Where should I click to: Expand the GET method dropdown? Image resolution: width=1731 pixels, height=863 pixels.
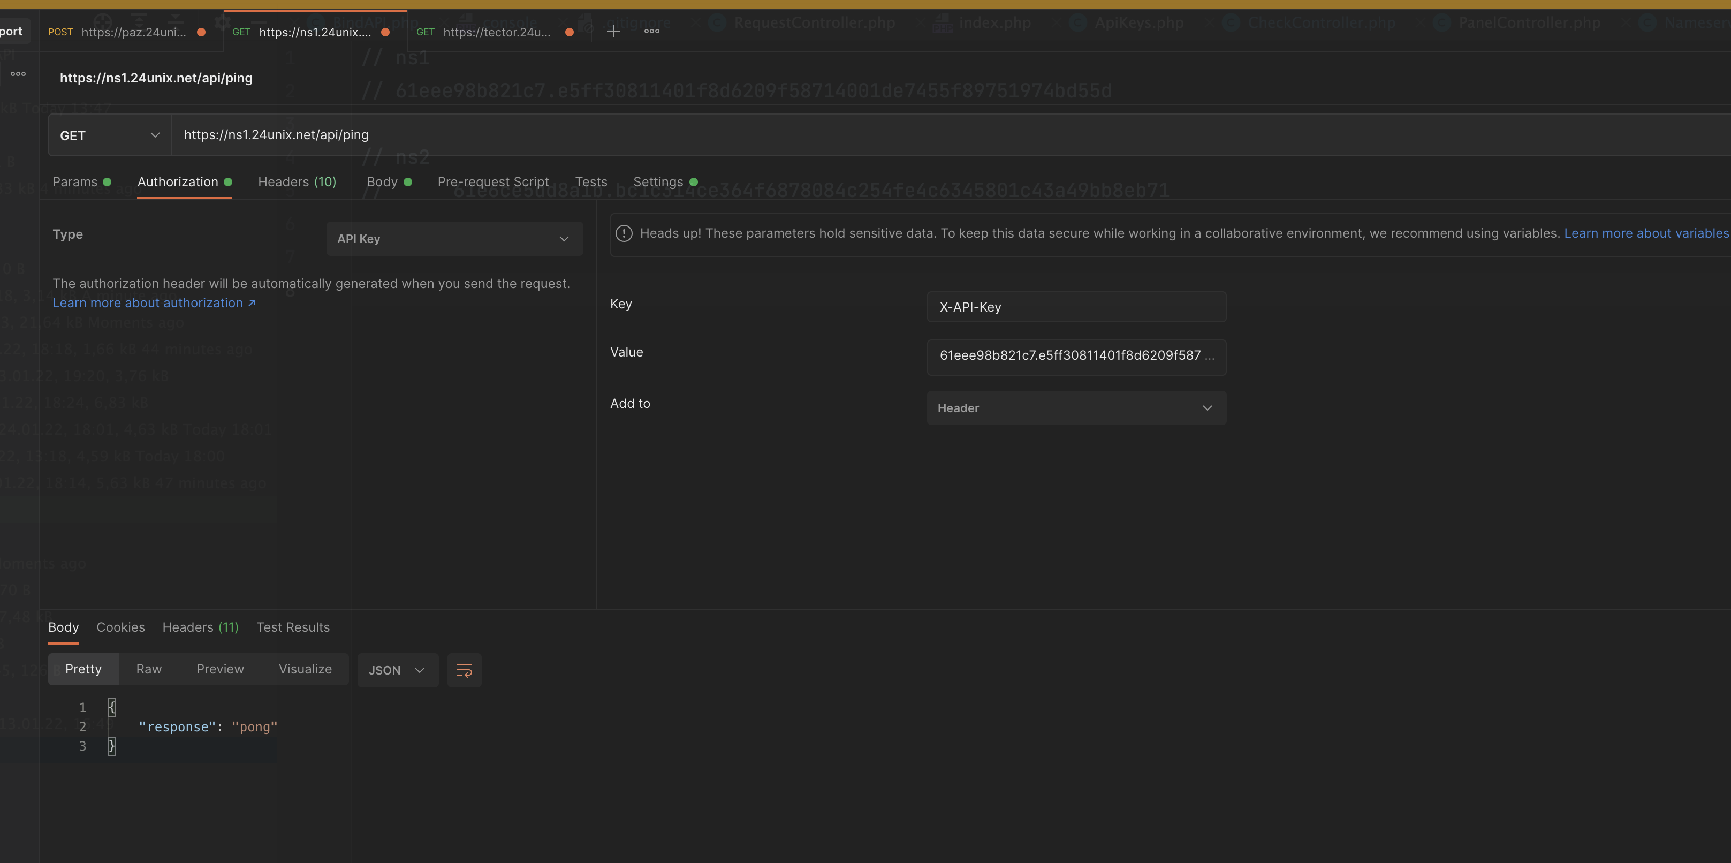click(x=110, y=135)
